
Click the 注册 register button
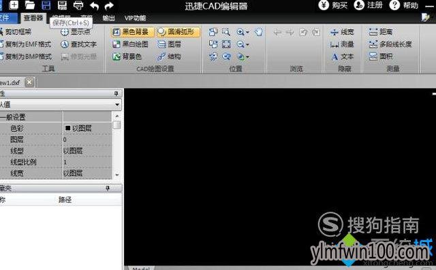click(369, 5)
